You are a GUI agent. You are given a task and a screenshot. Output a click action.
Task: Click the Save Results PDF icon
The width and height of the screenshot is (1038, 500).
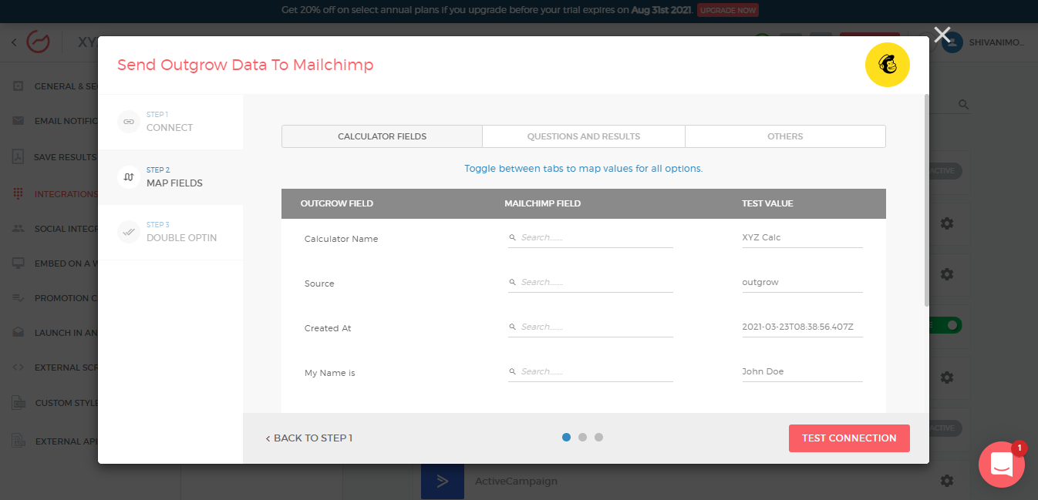tap(19, 157)
